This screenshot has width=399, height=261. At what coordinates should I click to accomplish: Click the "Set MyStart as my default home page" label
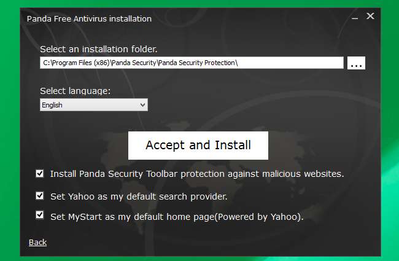(x=177, y=216)
